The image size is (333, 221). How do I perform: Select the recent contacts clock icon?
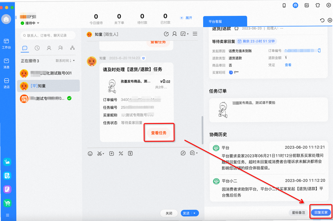37,48
